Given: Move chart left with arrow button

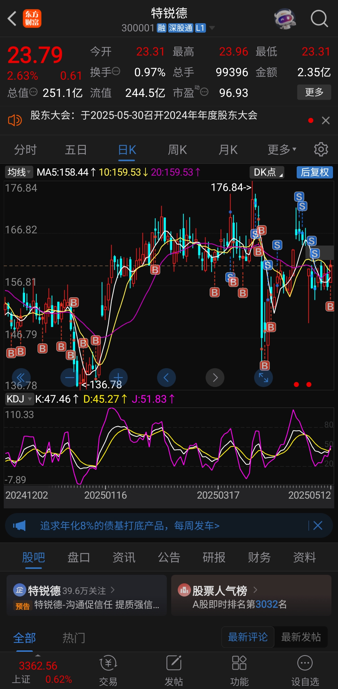Looking at the screenshot, I should (166, 377).
